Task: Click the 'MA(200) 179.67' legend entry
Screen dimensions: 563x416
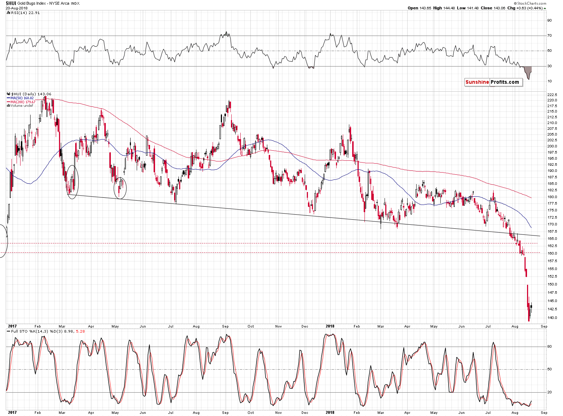Action: [23, 102]
